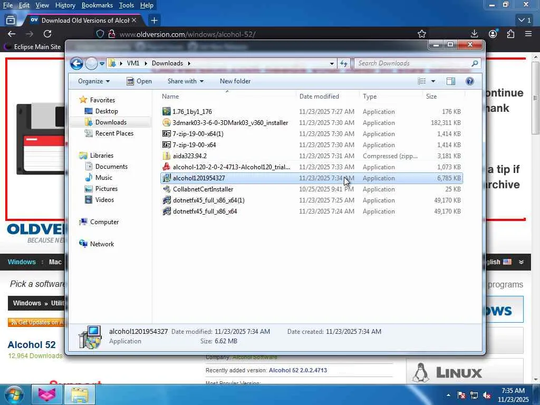Image resolution: width=540 pixels, height=405 pixels.
Task: Open the browser File menu
Action: (x=7, y=5)
